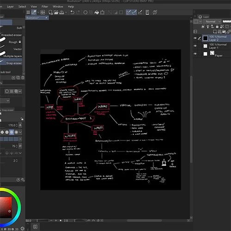Open the Help menu
This screenshot has width=231, height=231.
click(71, 6)
